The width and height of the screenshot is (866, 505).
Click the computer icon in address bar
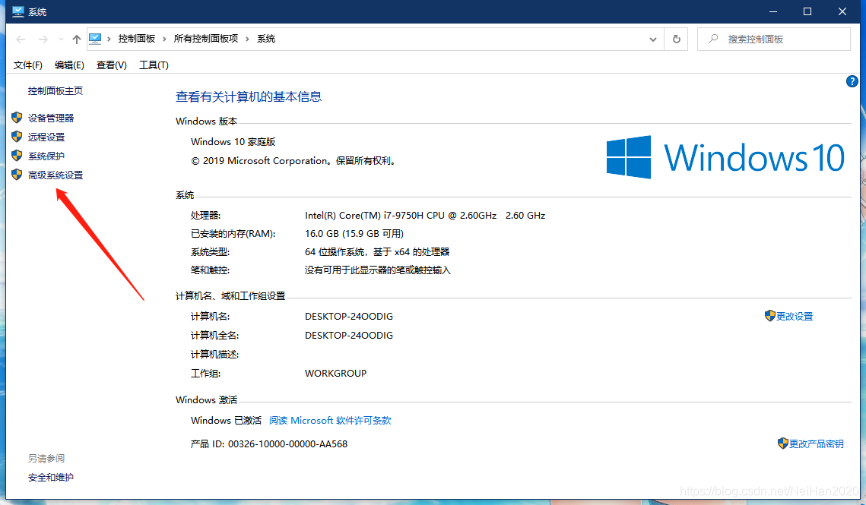[95, 39]
